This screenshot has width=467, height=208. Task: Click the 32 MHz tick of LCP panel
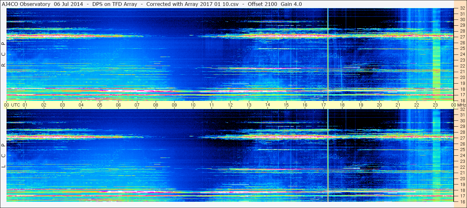pyautogui.click(x=462, y=109)
